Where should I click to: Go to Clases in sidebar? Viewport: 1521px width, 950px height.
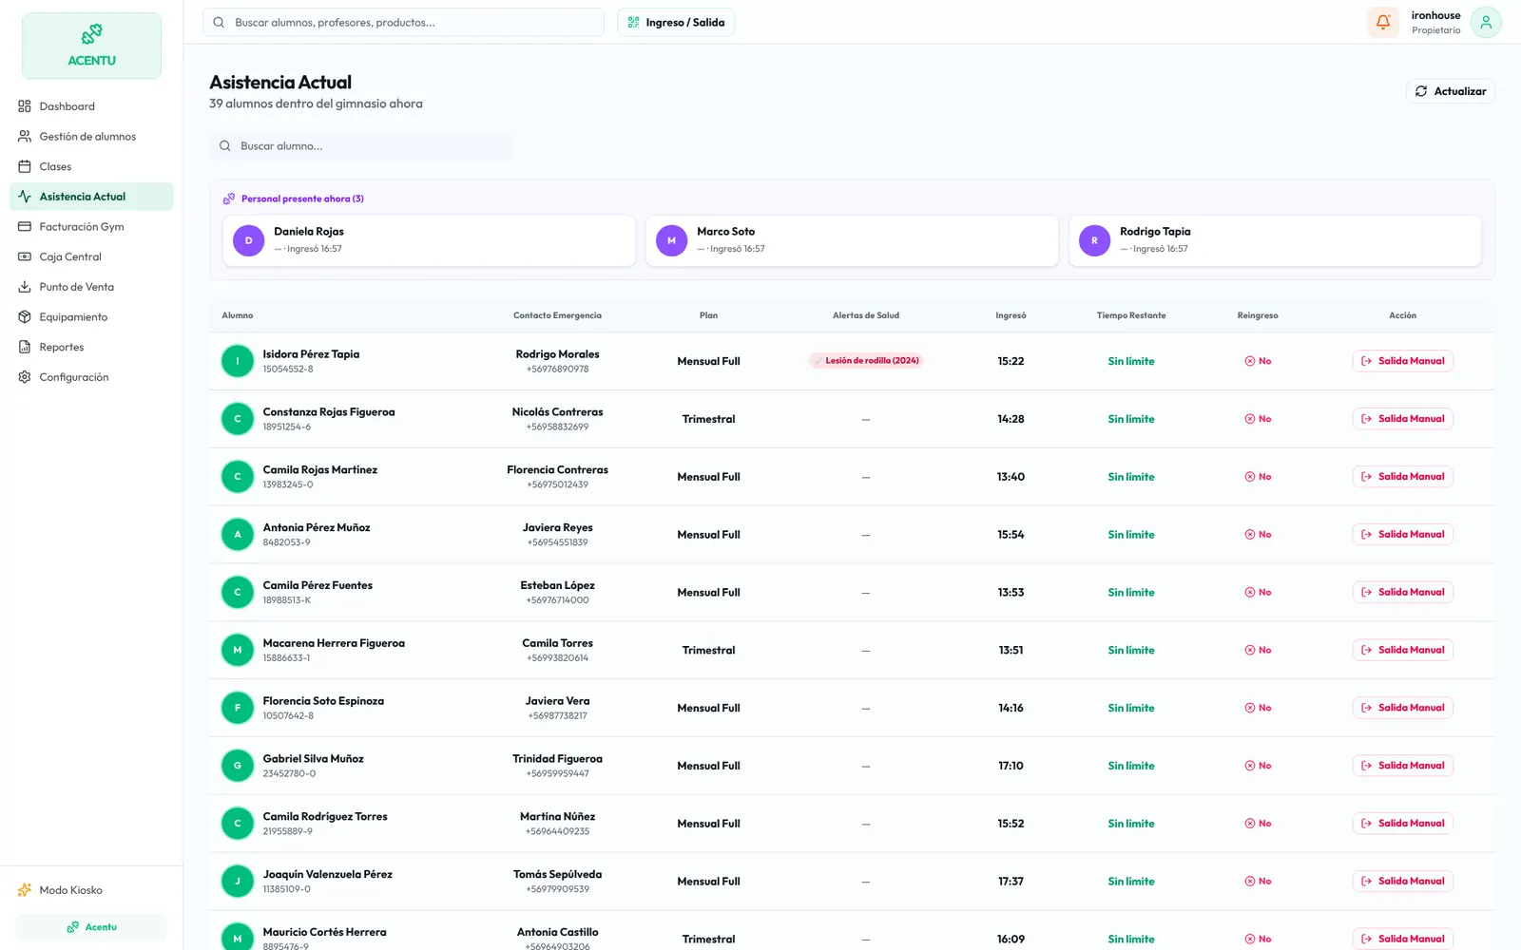(91, 166)
